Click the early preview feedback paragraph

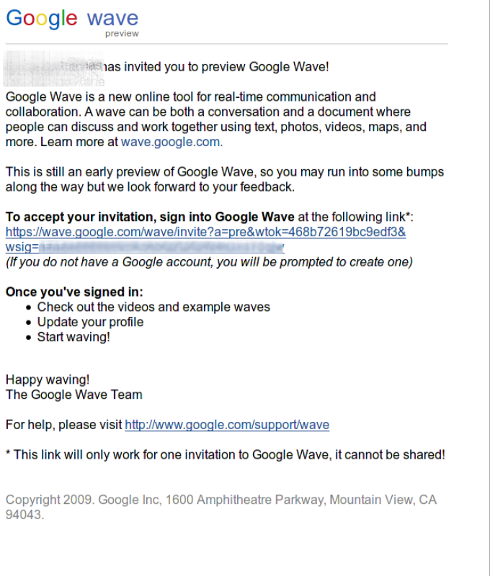click(x=225, y=179)
